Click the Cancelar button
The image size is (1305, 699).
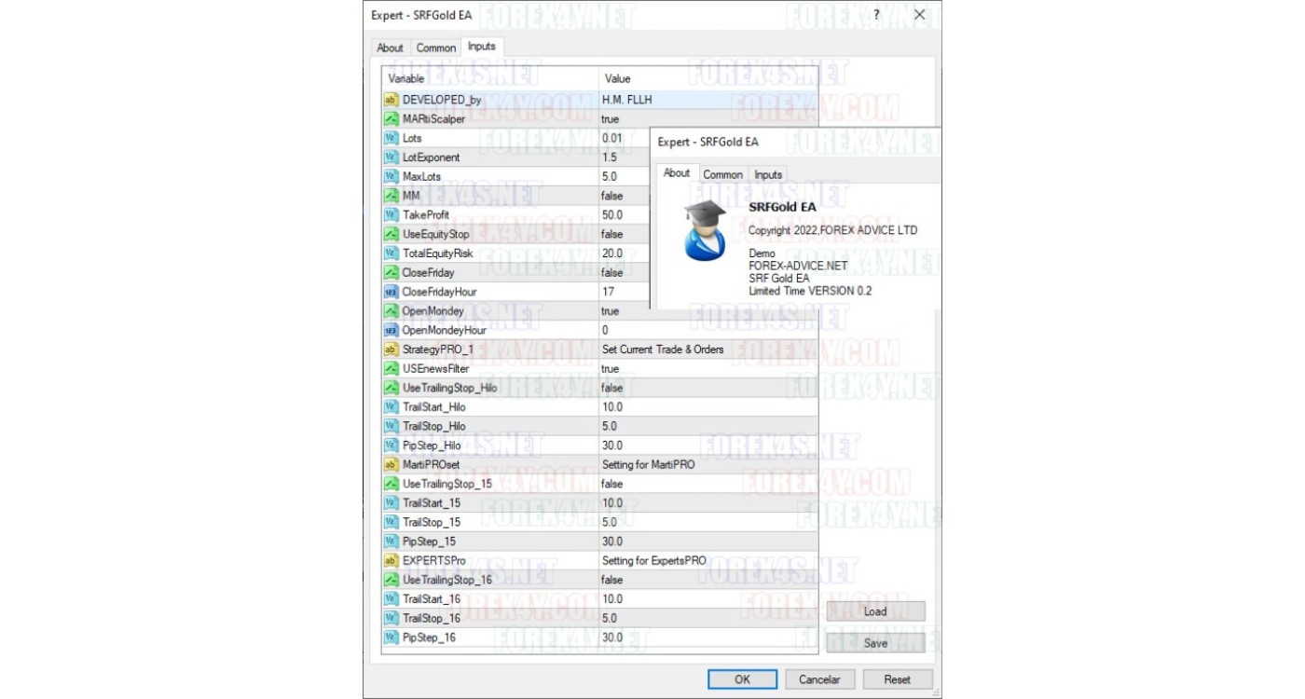pos(819,679)
